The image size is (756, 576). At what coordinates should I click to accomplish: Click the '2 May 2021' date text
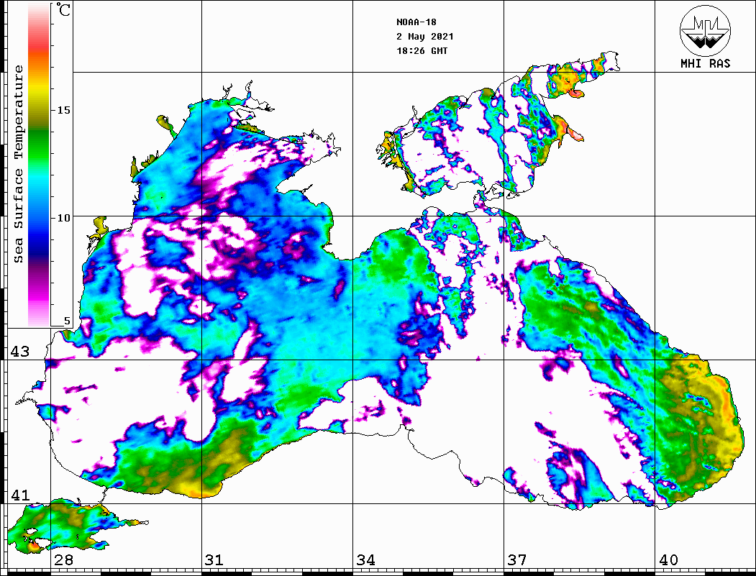point(425,37)
